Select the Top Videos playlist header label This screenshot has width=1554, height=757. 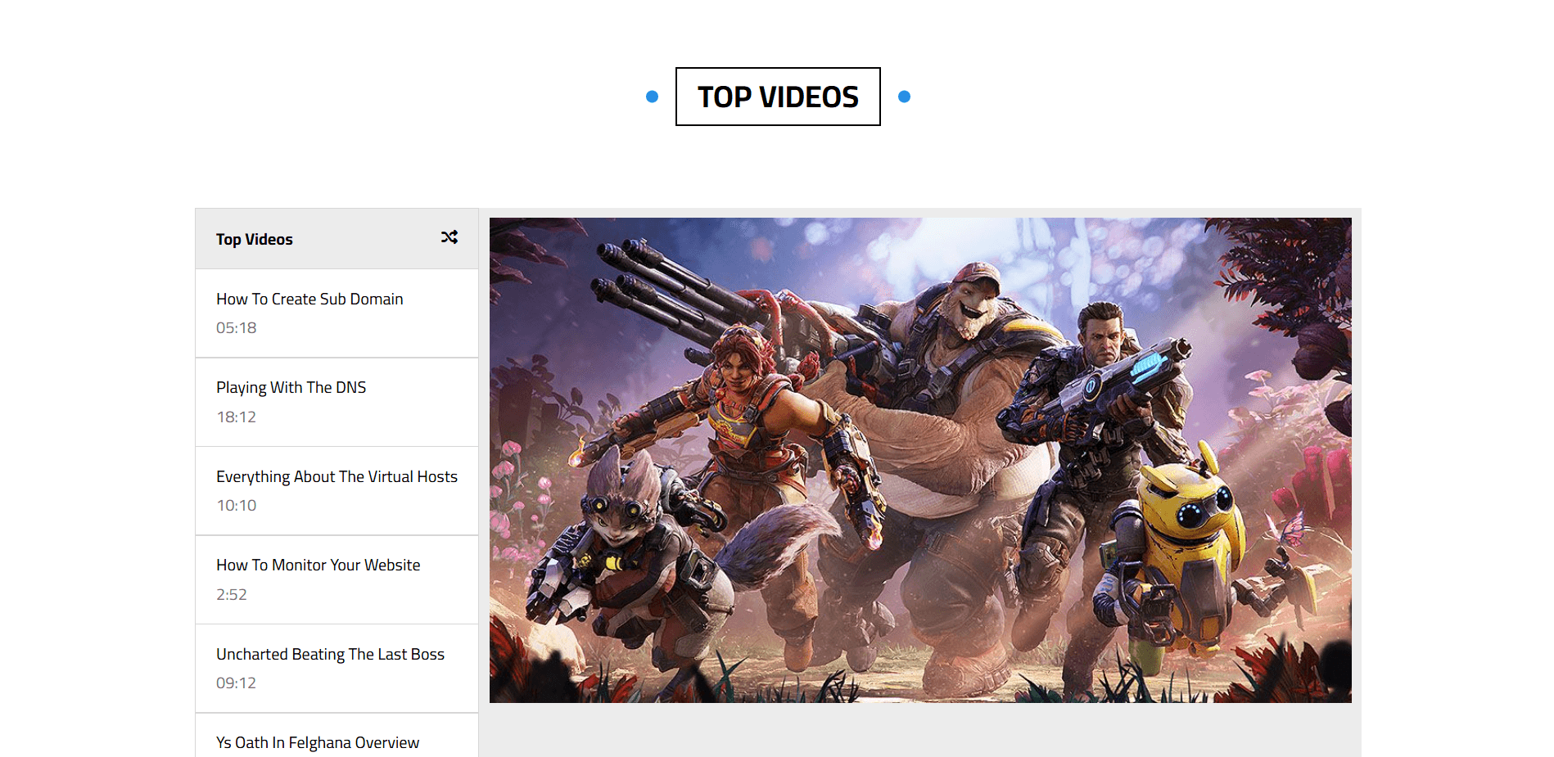(x=254, y=239)
